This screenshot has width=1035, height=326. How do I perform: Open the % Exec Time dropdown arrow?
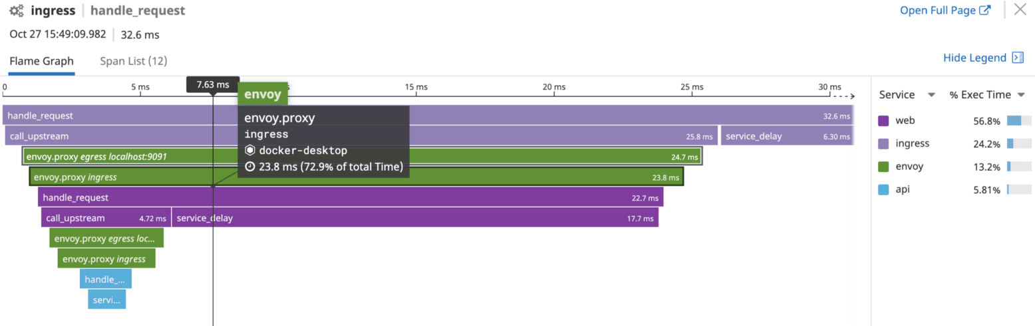pyautogui.click(x=1020, y=95)
